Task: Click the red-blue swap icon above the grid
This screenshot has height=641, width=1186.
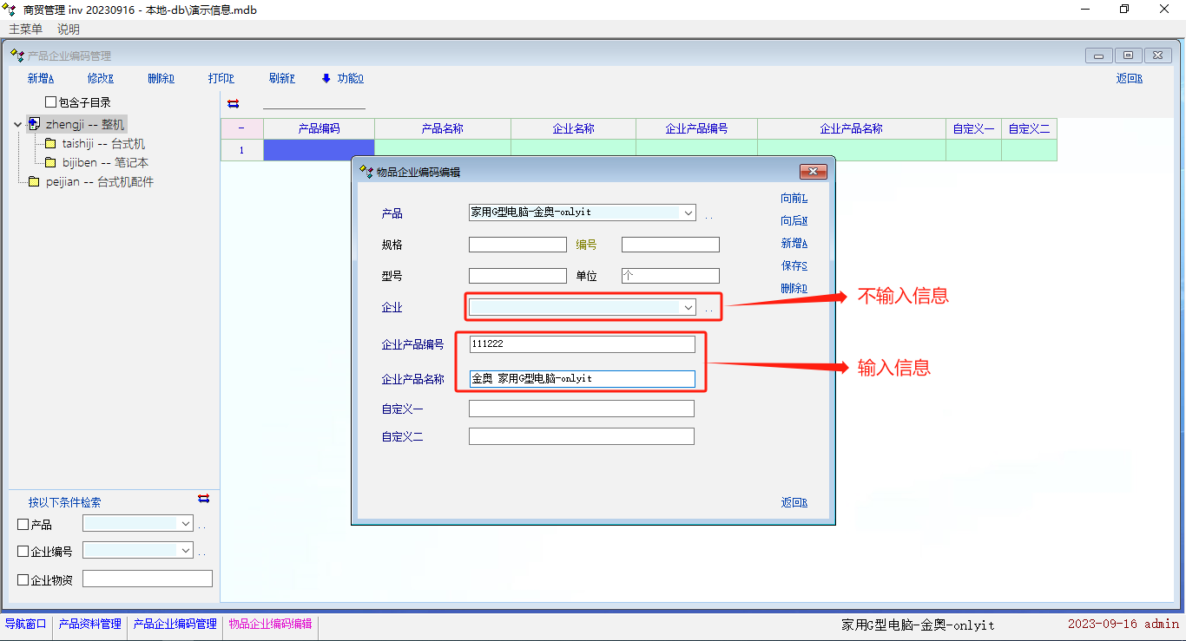Action: (233, 103)
